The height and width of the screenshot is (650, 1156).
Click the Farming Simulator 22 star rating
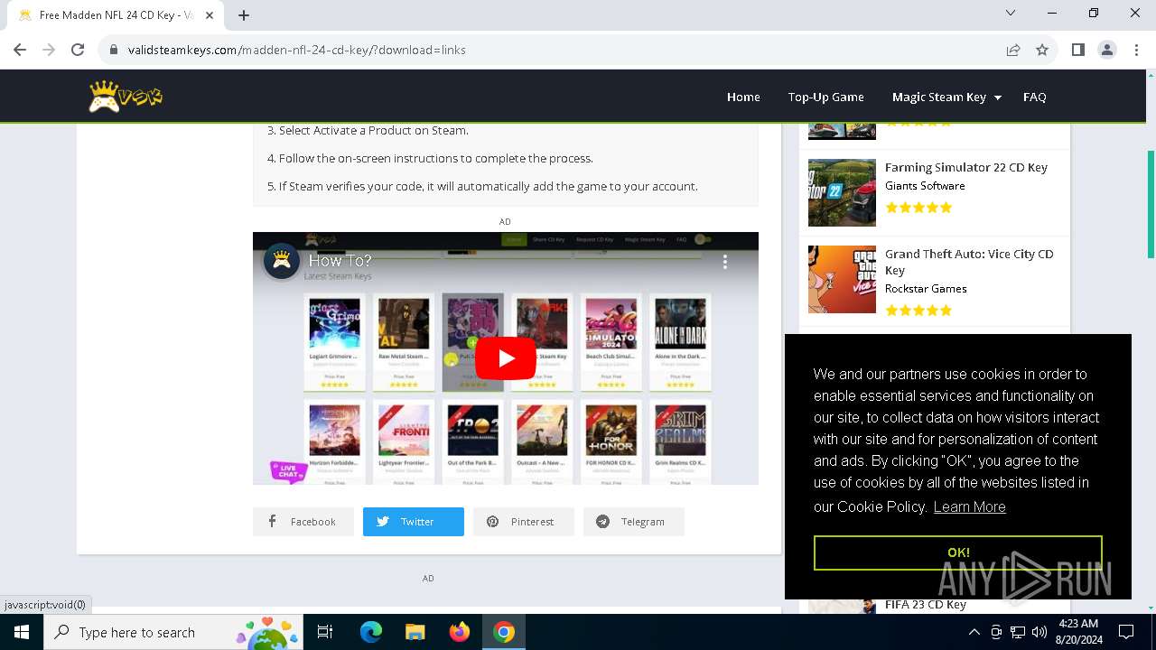918,208
